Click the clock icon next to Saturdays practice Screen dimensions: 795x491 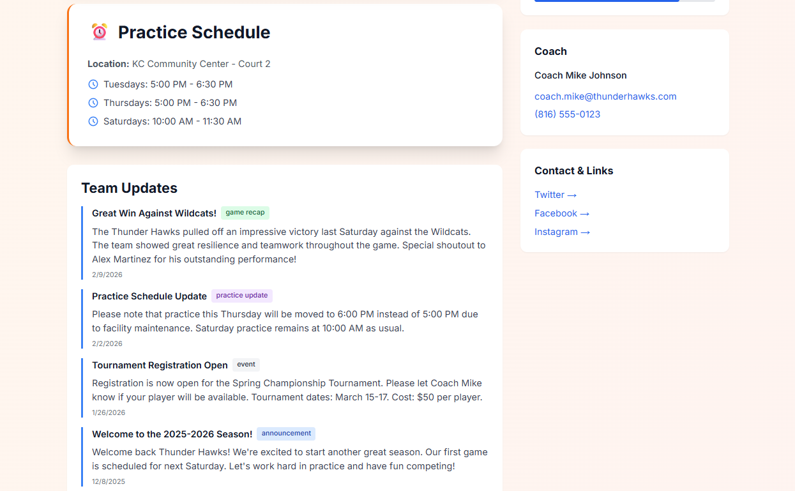tap(93, 121)
